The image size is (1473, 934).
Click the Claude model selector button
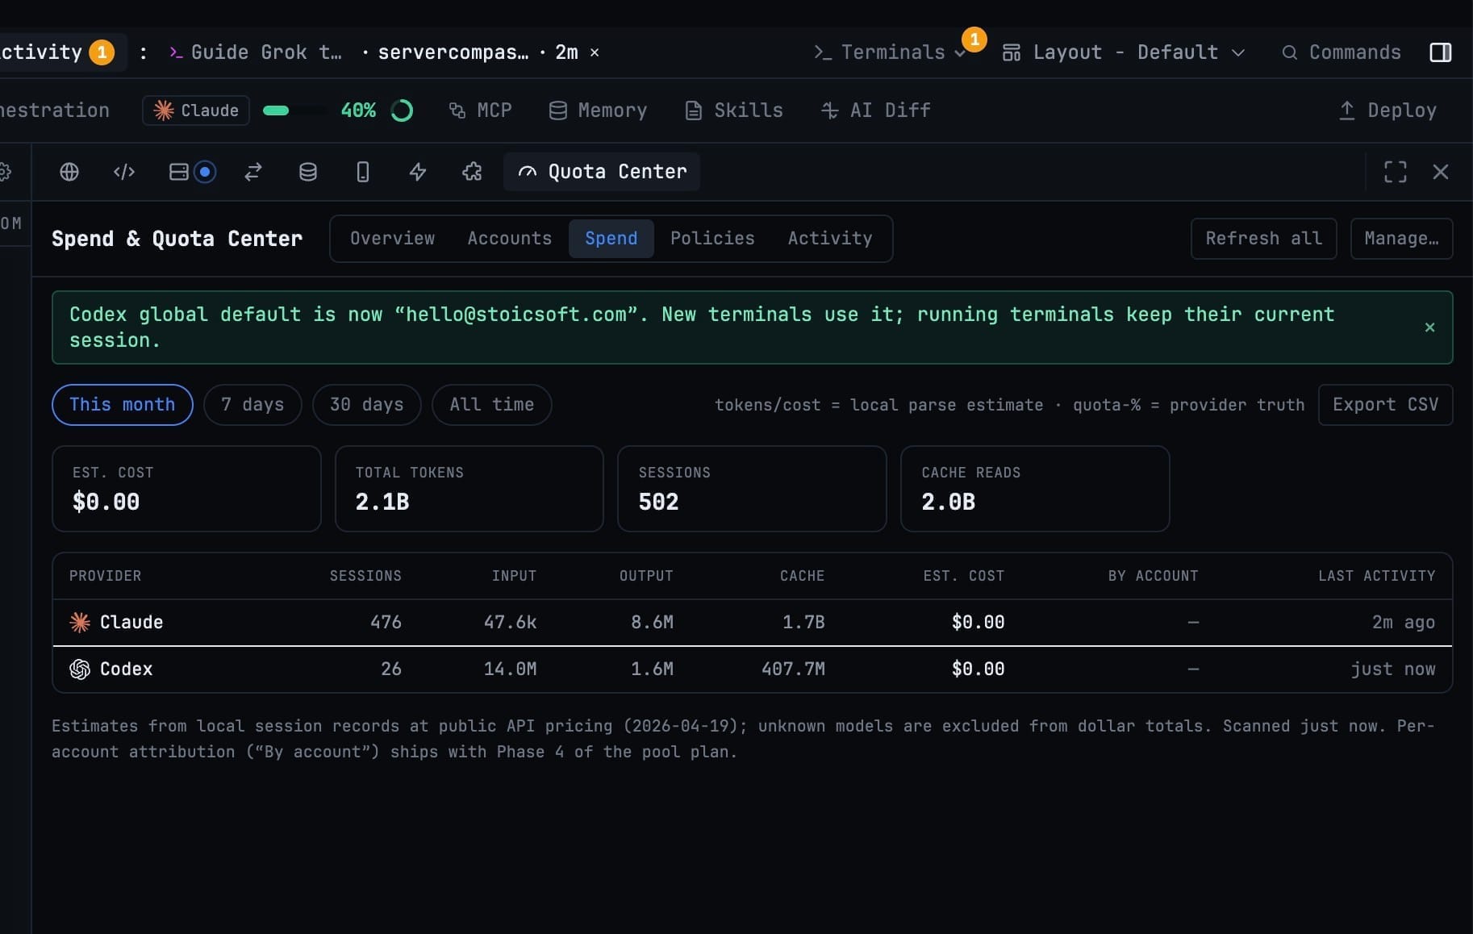pyautogui.click(x=196, y=110)
